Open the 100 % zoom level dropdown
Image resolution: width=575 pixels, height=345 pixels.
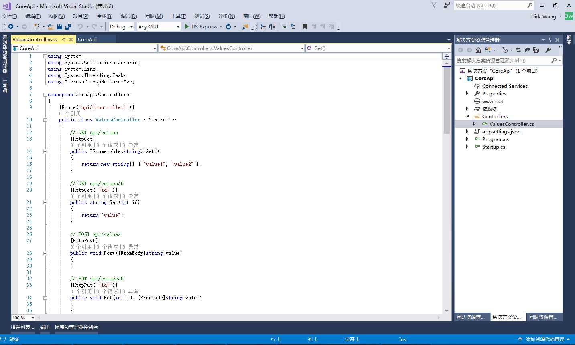pyautogui.click(x=23, y=318)
